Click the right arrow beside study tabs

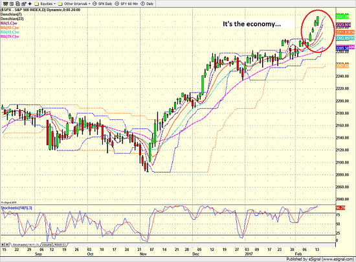[x=7, y=244]
